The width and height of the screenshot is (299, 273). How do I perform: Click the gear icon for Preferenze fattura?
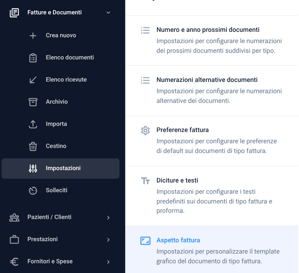[x=145, y=130]
